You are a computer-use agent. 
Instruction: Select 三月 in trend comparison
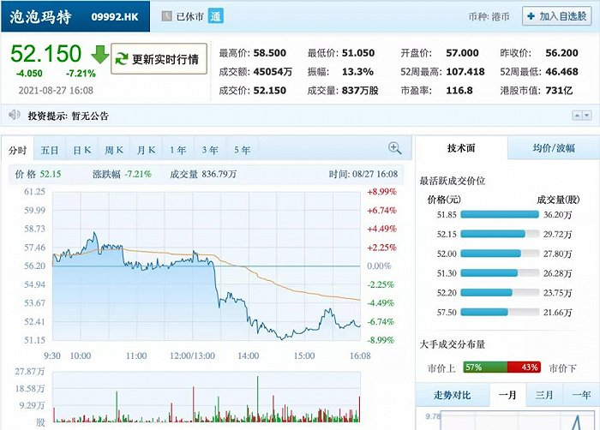click(543, 395)
